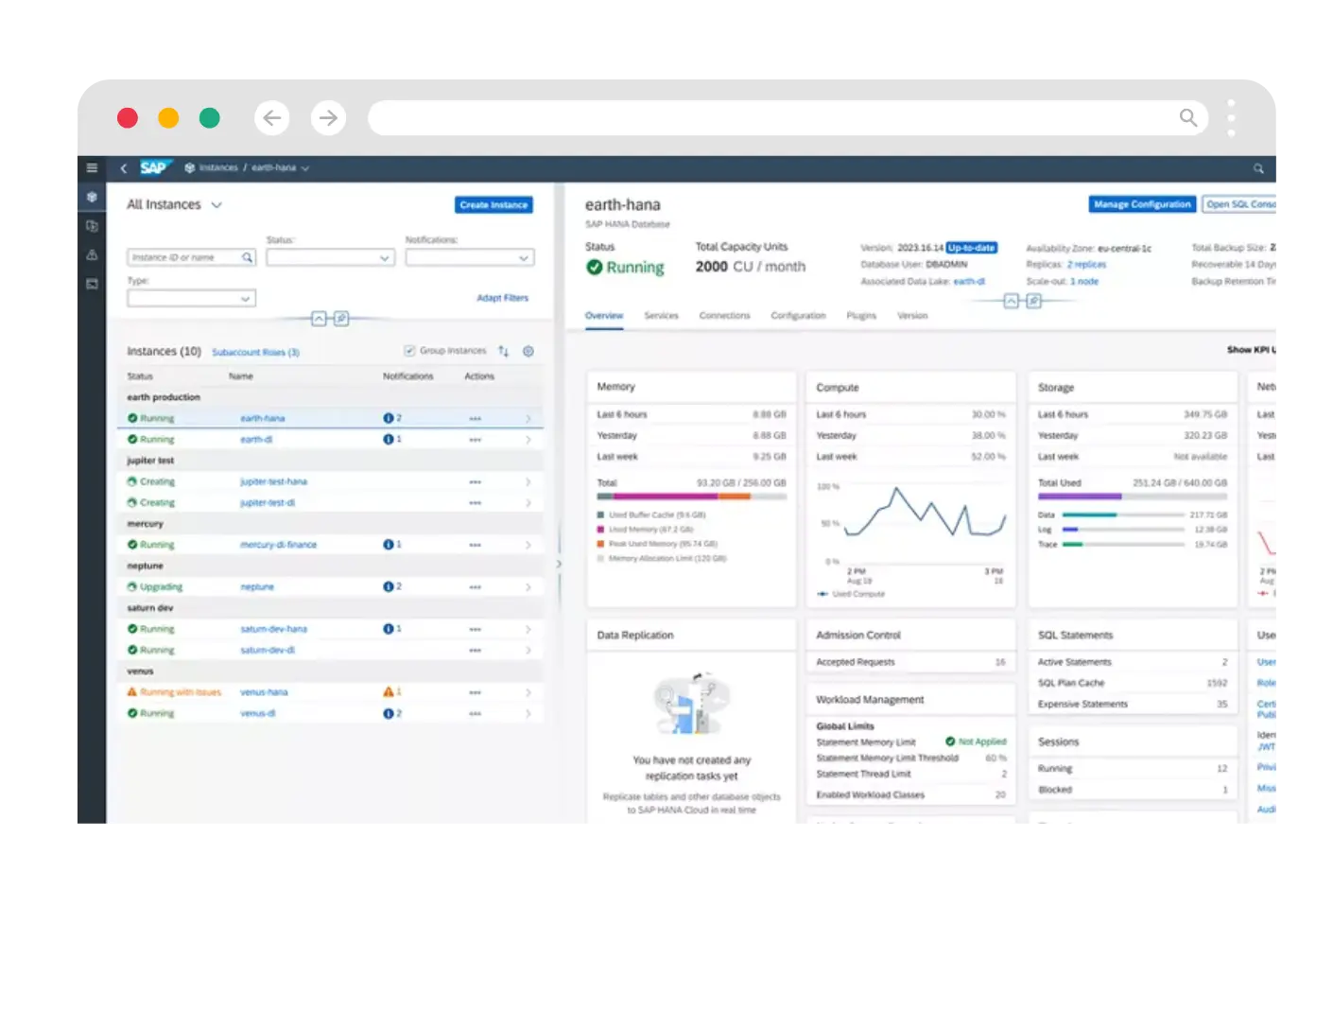This screenshot has height=1029, width=1333.
Task: Click the Instances breadcrumb in header
Action: coord(218,168)
